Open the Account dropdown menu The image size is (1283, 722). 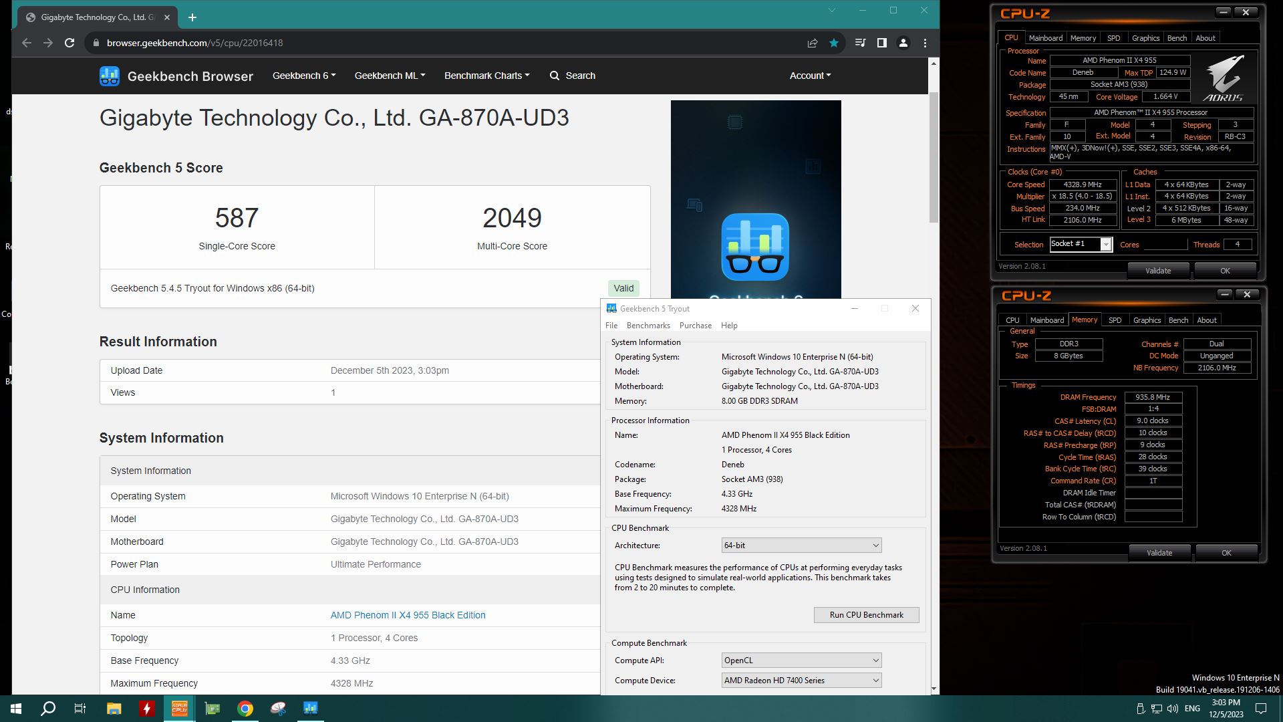click(x=810, y=76)
